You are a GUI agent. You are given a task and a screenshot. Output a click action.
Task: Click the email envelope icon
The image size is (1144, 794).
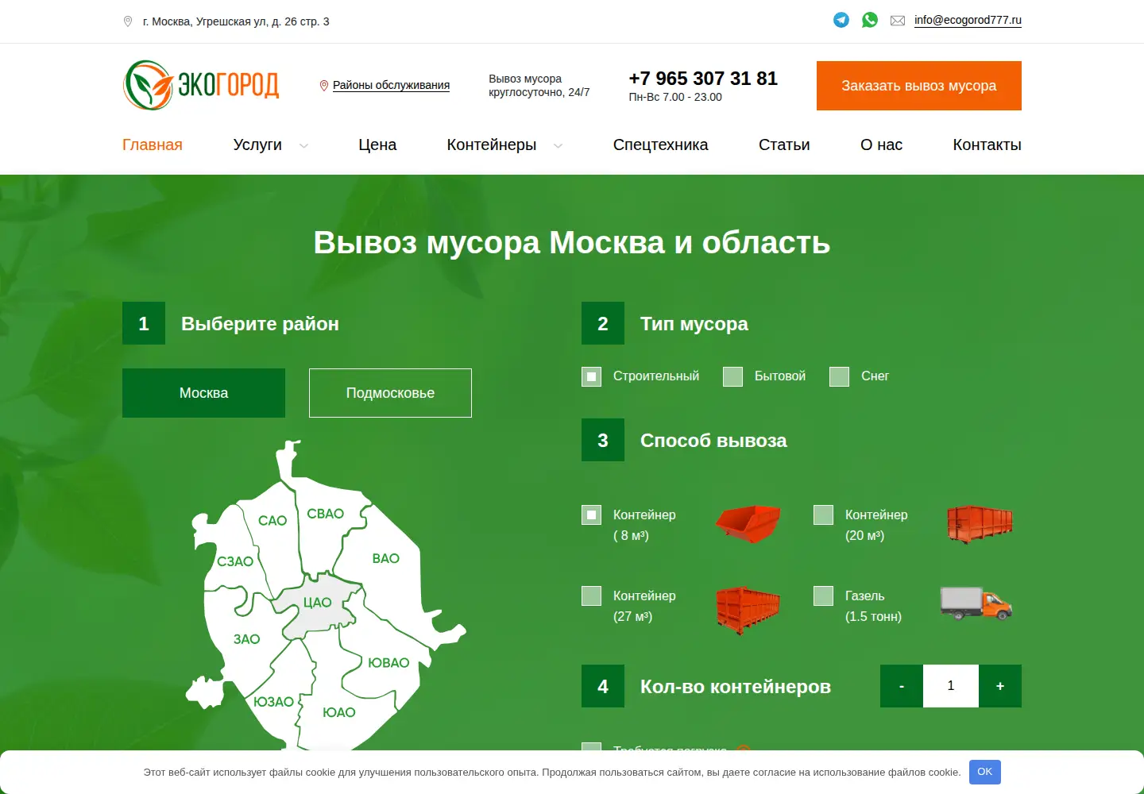pos(898,21)
